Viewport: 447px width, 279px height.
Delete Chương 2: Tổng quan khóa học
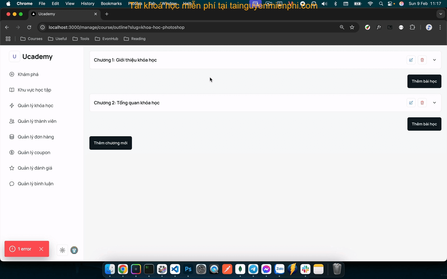coord(422,103)
